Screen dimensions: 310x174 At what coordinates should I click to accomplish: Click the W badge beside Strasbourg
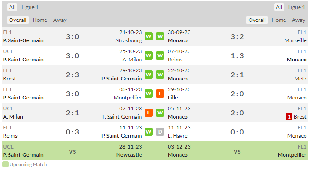(149, 36)
